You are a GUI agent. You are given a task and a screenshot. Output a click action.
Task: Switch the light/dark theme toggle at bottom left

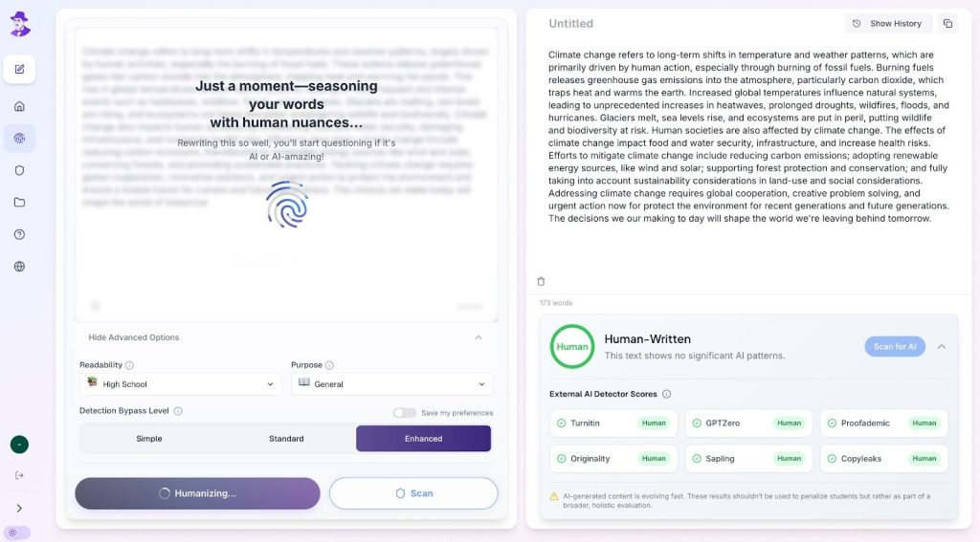17,532
